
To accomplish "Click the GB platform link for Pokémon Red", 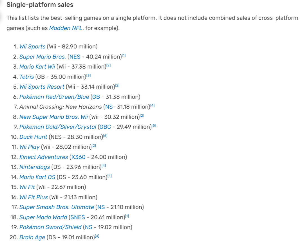I will (96, 97).
